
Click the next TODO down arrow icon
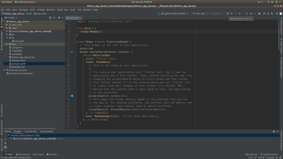[x=5, y=139]
